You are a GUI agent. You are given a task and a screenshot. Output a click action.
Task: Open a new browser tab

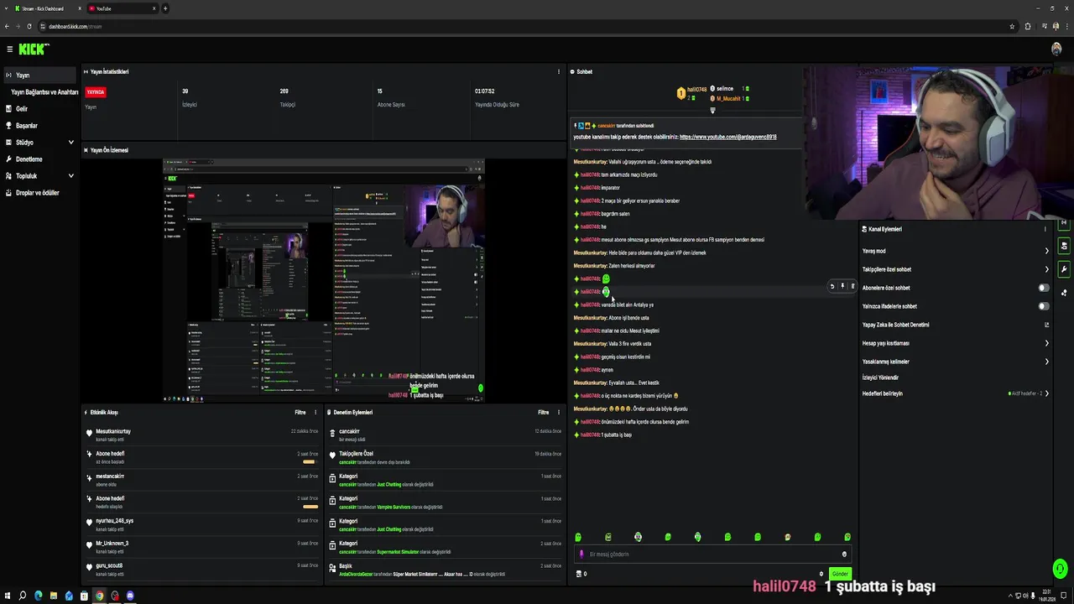coord(165,8)
